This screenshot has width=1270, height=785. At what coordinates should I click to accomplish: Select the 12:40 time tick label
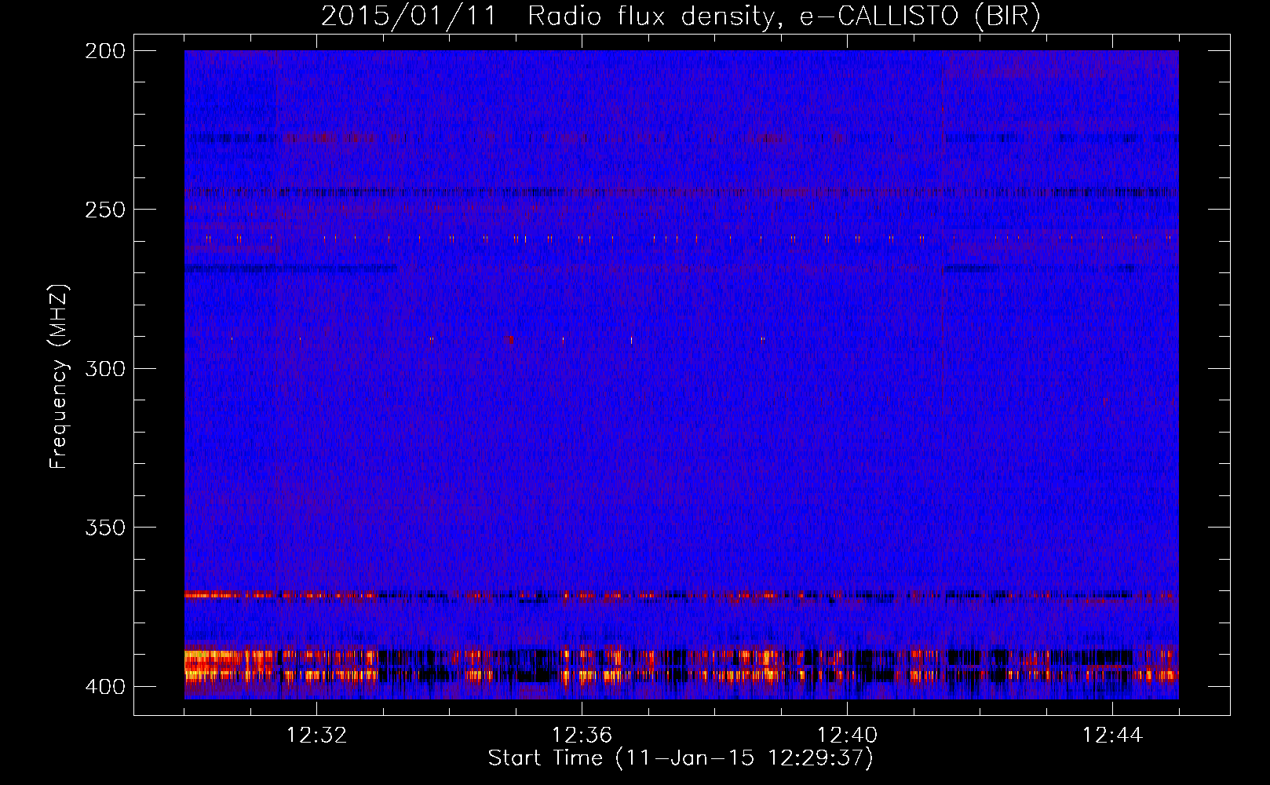[x=847, y=736]
